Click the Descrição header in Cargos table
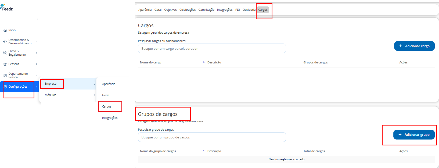This screenshot has width=439, height=168. coord(214,62)
